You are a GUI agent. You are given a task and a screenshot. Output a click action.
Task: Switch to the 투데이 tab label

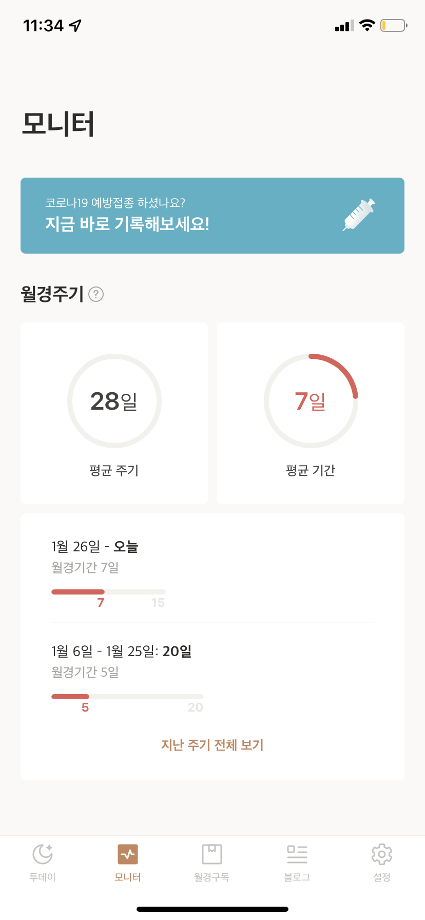(x=43, y=877)
